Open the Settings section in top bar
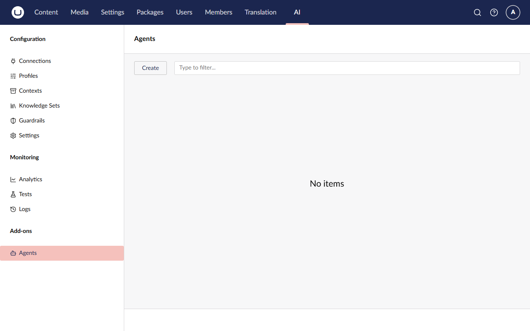The image size is (530, 331). (x=113, y=12)
